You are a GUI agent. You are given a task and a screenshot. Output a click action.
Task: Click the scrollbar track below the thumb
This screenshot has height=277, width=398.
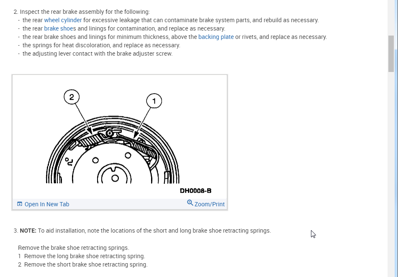click(x=391, y=167)
